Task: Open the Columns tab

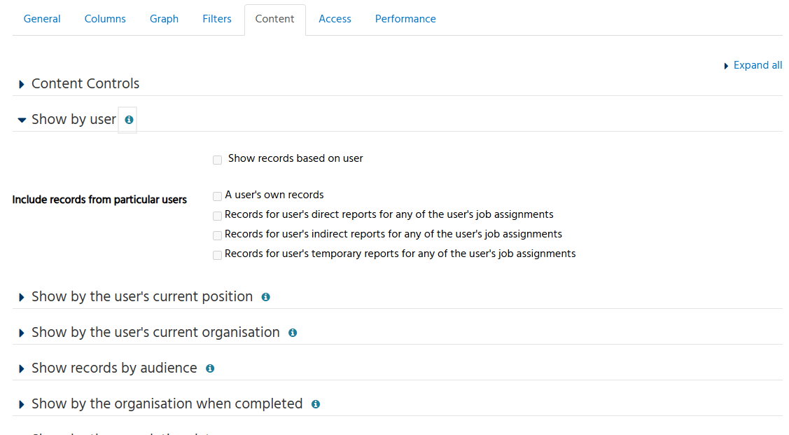Action: [x=105, y=19]
